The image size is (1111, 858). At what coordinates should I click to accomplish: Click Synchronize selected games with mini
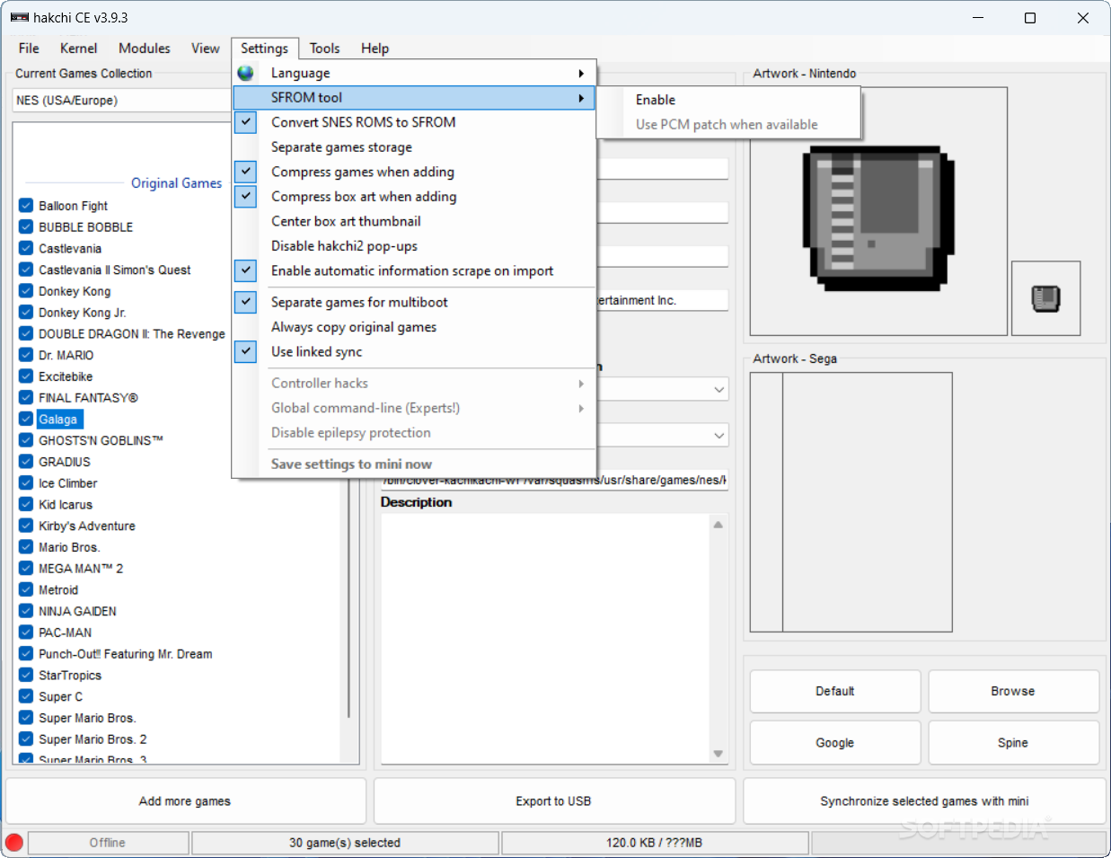[x=924, y=801]
